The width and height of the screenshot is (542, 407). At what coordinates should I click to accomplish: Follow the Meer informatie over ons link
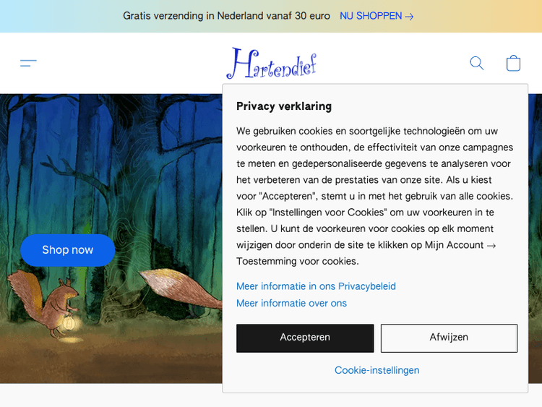(291, 304)
